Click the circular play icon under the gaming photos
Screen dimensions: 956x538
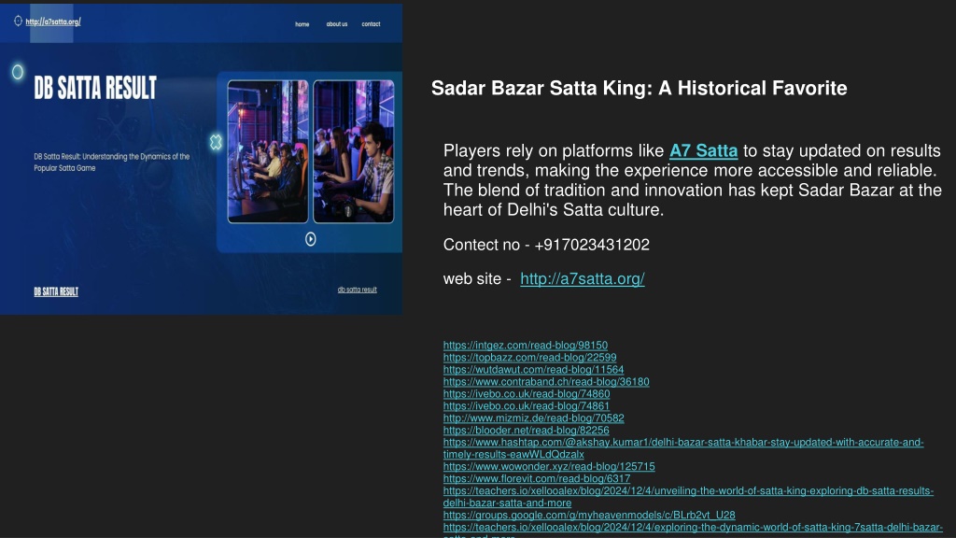(x=310, y=239)
